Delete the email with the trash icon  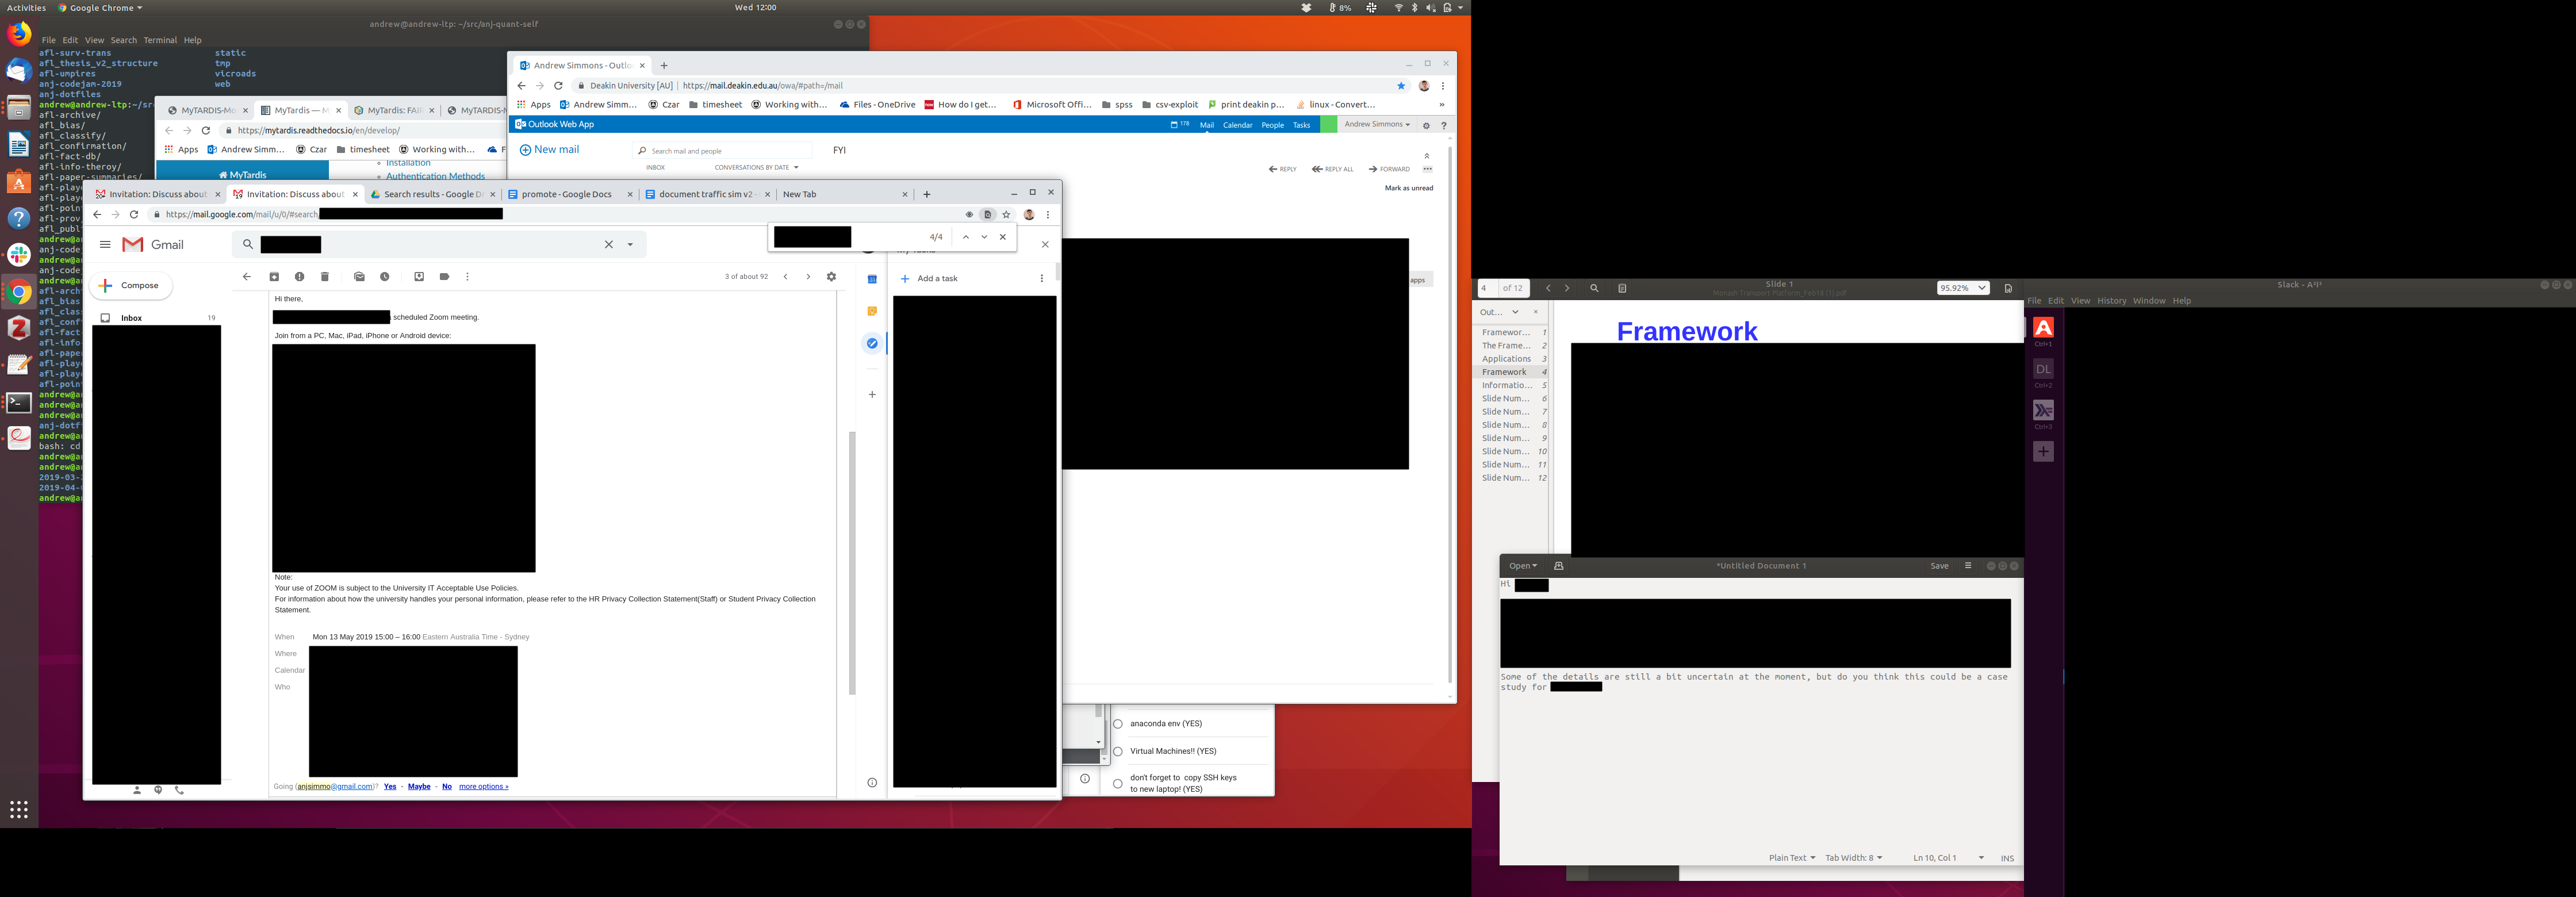[x=324, y=277]
